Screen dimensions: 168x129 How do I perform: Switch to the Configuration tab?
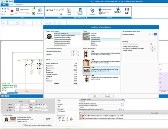pyautogui.click(x=19, y=5)
